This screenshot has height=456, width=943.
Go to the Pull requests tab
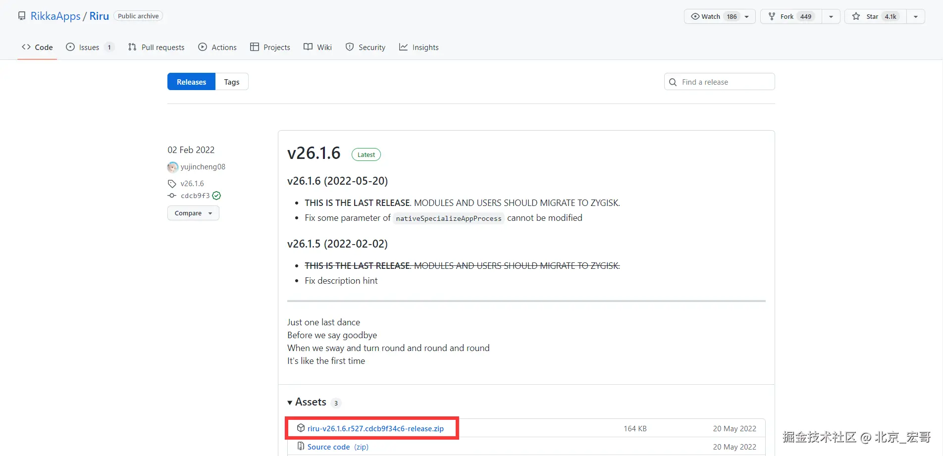coord(156,47)
